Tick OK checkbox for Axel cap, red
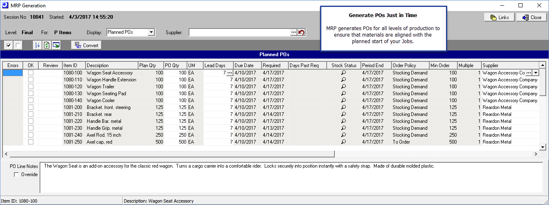The width and height of the screenshot is (549, 205). coord(31,142)
